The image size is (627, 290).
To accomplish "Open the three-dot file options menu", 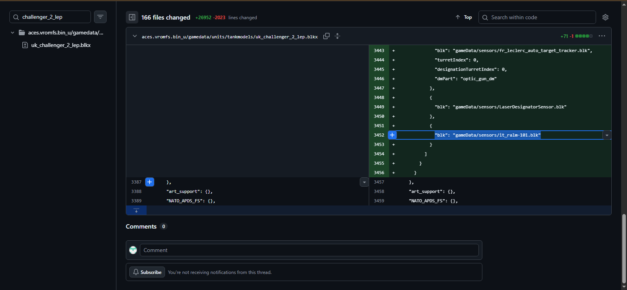I will pyautogui.click(x=602, y=36).
